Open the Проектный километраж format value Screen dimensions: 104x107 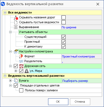click(78, 56)
